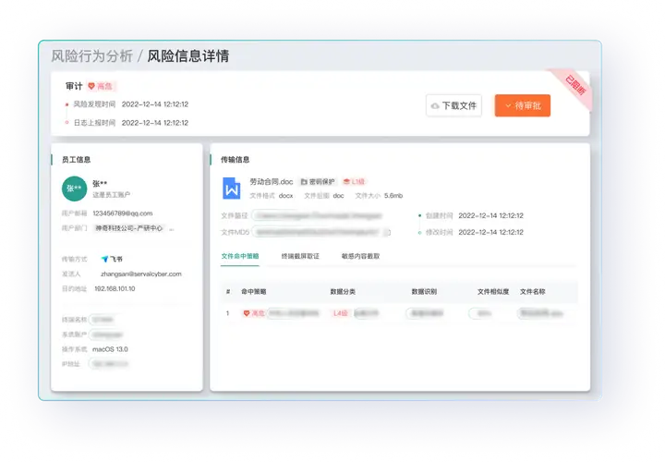Click sender zhangsan@servalcyber.com
Image resolution: width=665 pixels, height=462 pixels.
(x=141, y=274)
